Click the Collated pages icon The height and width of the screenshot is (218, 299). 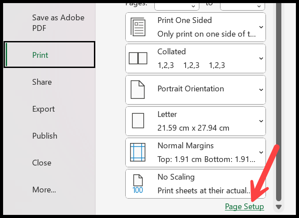pos(138,58)
